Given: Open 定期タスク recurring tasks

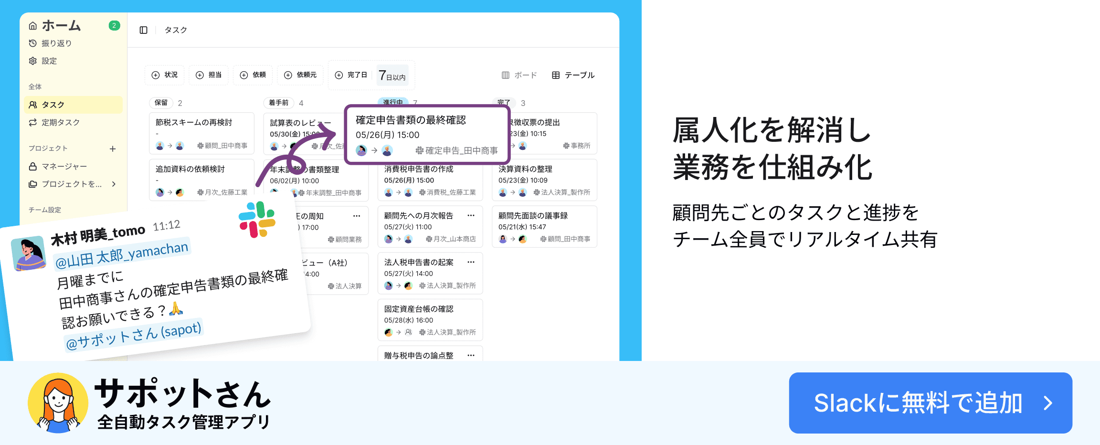Looking at the screenshot, I should coord(61,123).
